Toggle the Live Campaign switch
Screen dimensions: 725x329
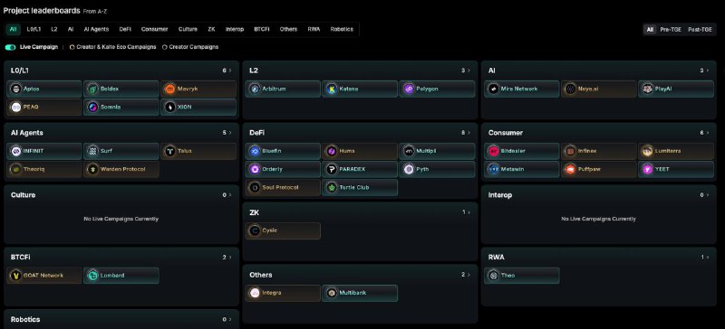[x=10, y=47]
